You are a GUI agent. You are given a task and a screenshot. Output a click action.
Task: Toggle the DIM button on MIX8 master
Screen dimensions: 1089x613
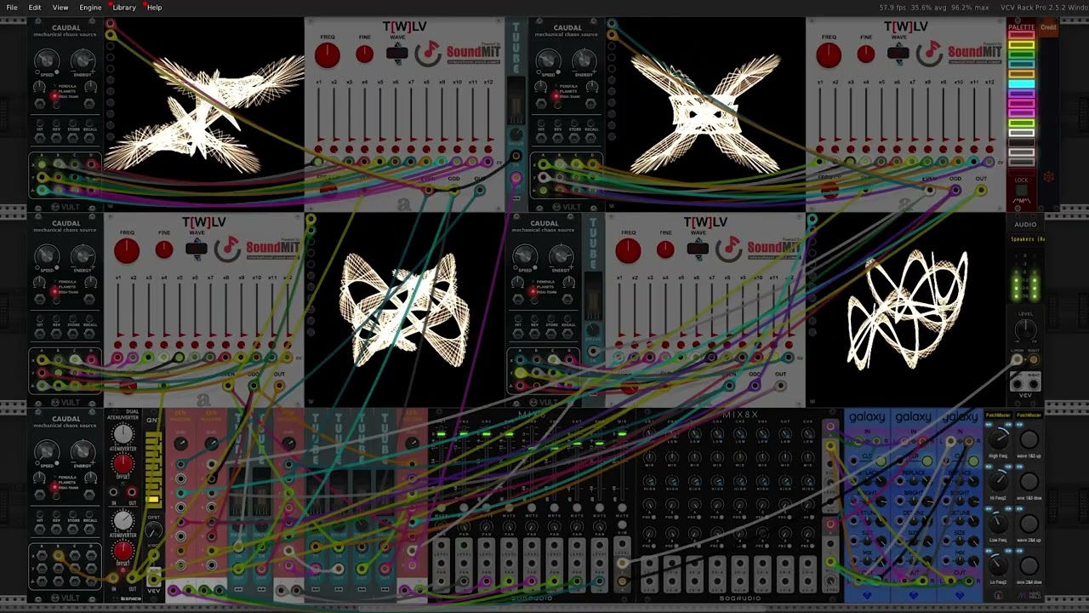click(x=623, y=525)
